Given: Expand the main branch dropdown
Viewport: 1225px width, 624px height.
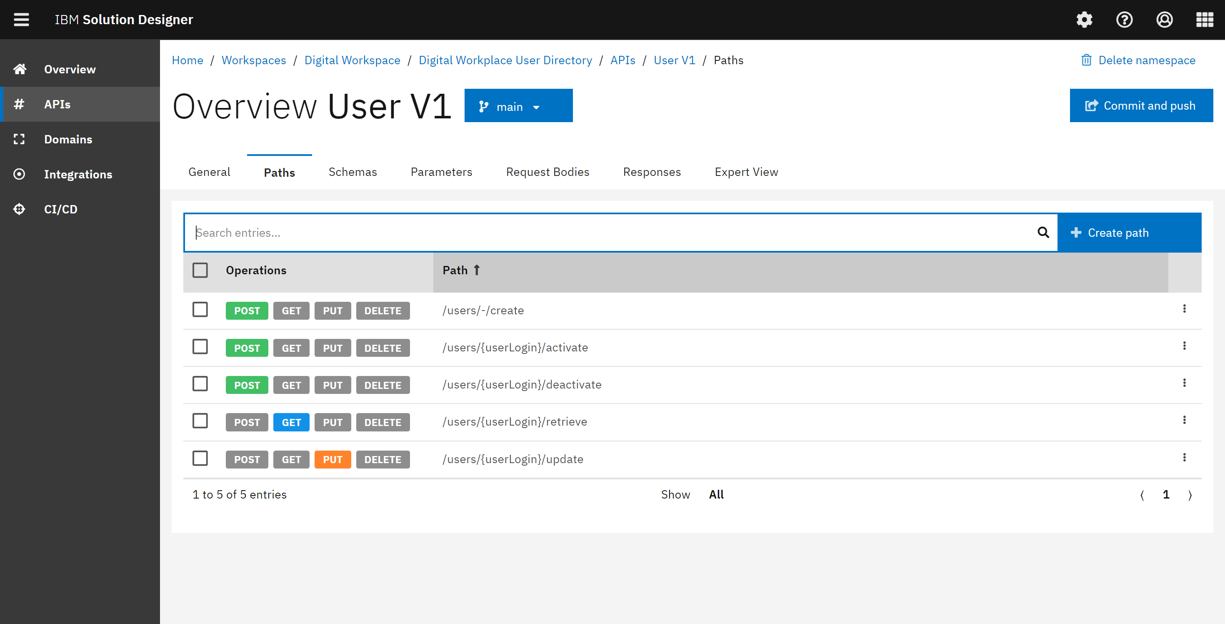Looking at the screenshot, I should [x=518, y=106].
